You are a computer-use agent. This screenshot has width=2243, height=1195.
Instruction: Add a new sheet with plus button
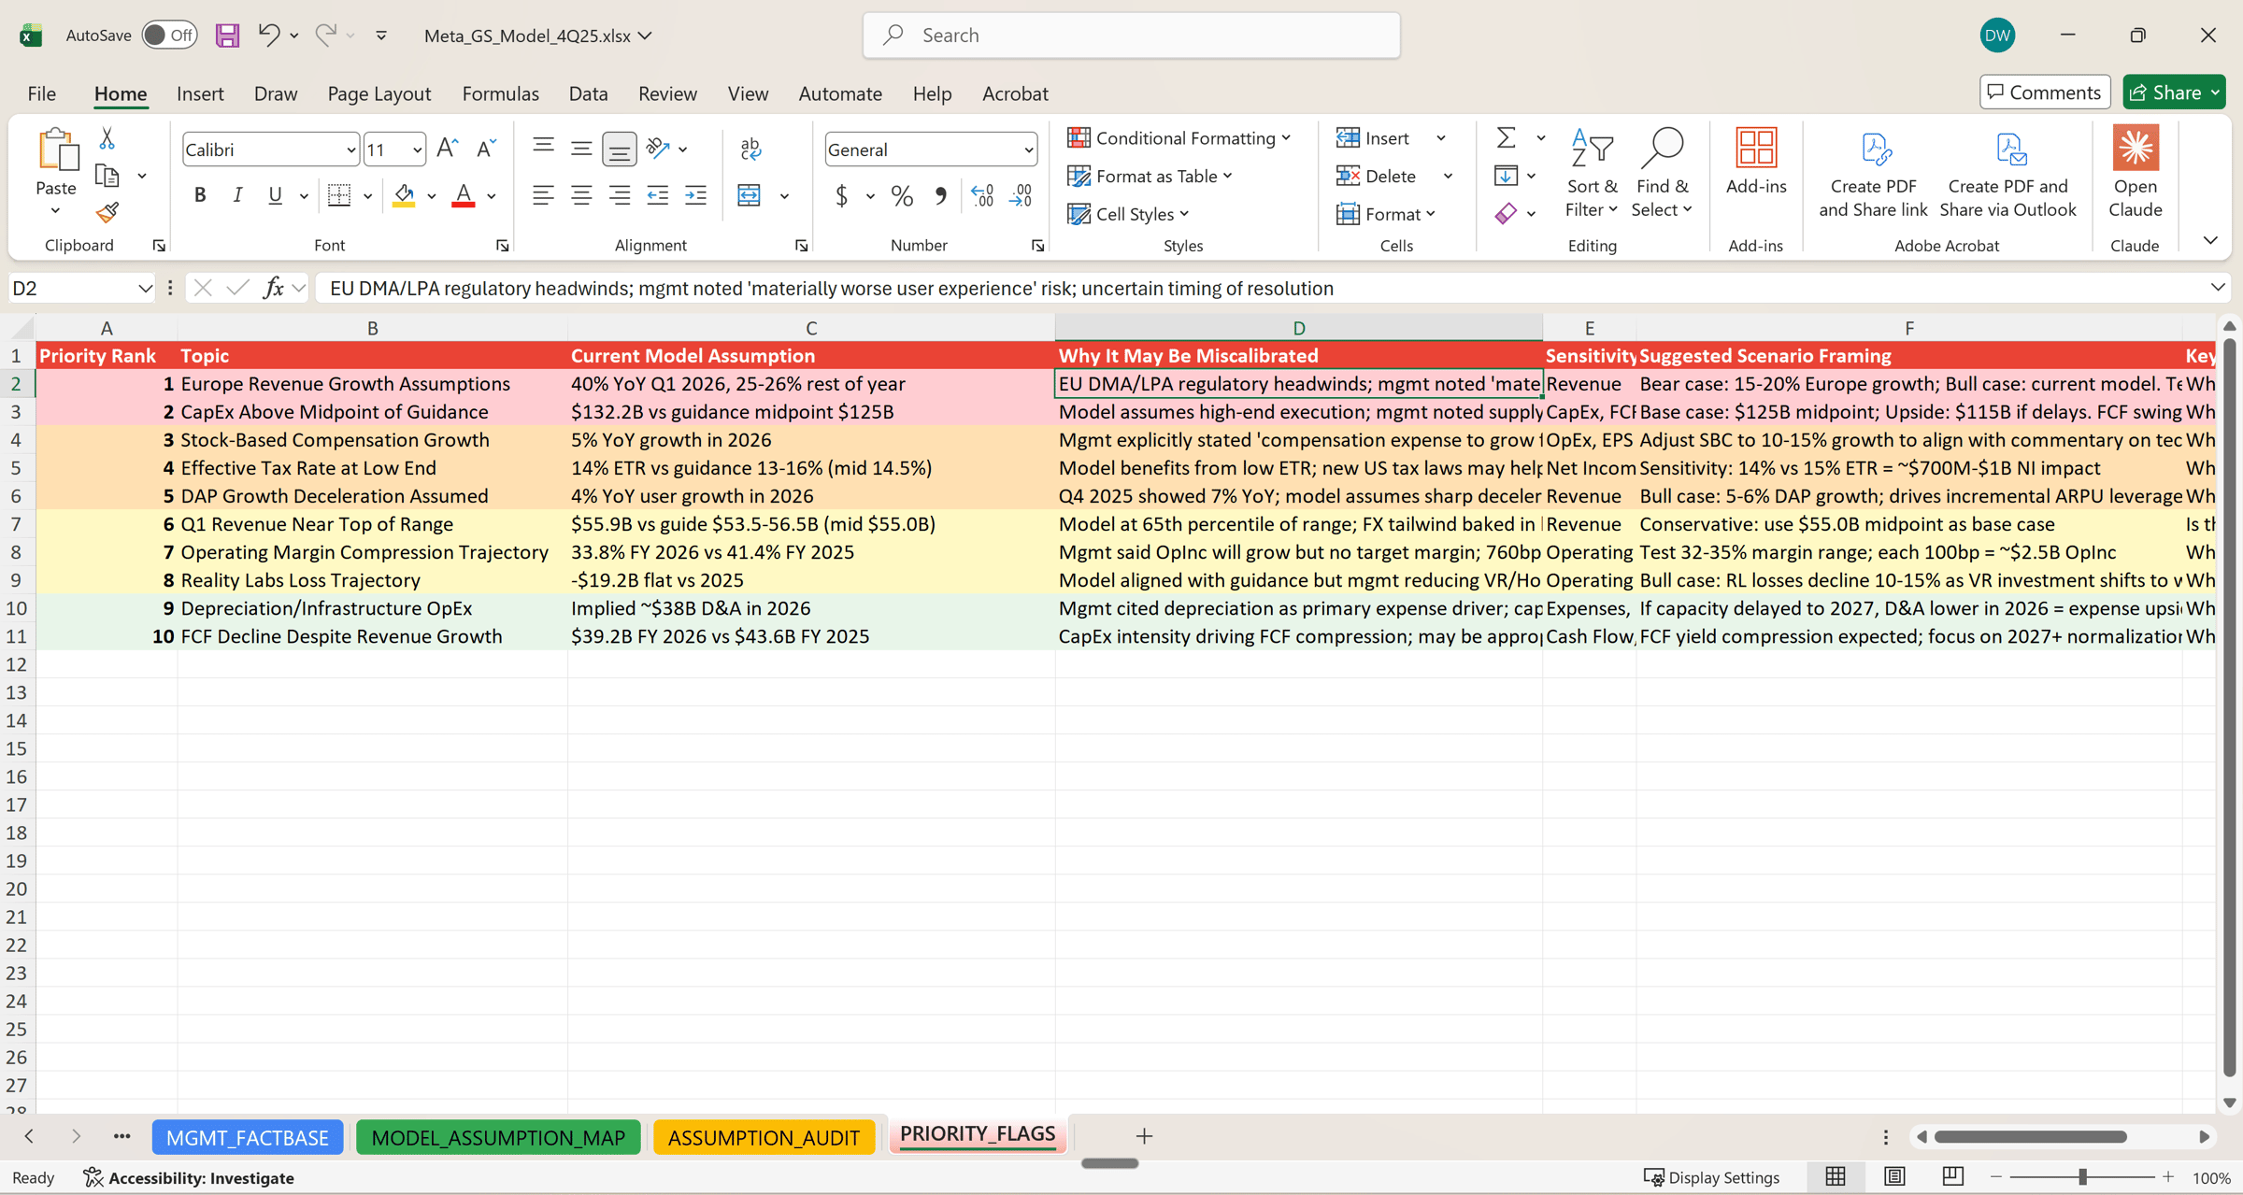point(1144,1136)
